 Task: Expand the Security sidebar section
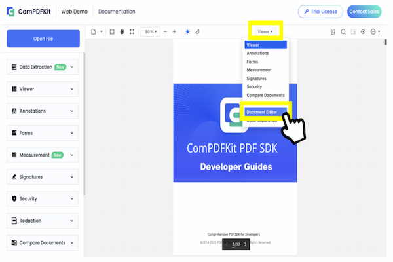coord(43,199)
